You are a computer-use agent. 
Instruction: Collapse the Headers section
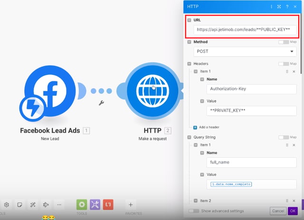(189, 64)
